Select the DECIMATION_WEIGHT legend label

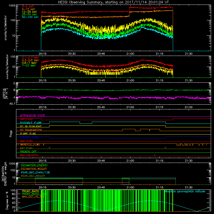34,169
